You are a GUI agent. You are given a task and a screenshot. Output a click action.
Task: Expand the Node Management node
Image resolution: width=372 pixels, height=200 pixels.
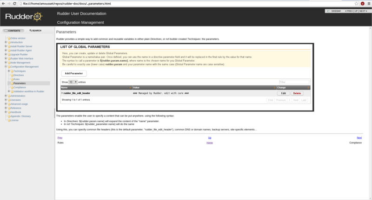coord(6,63)
